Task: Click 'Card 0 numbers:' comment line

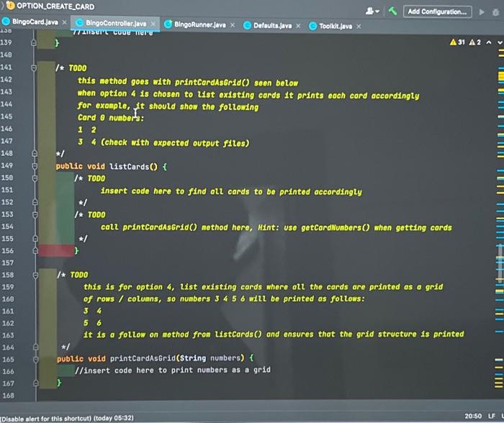Action: pos(111,118)
